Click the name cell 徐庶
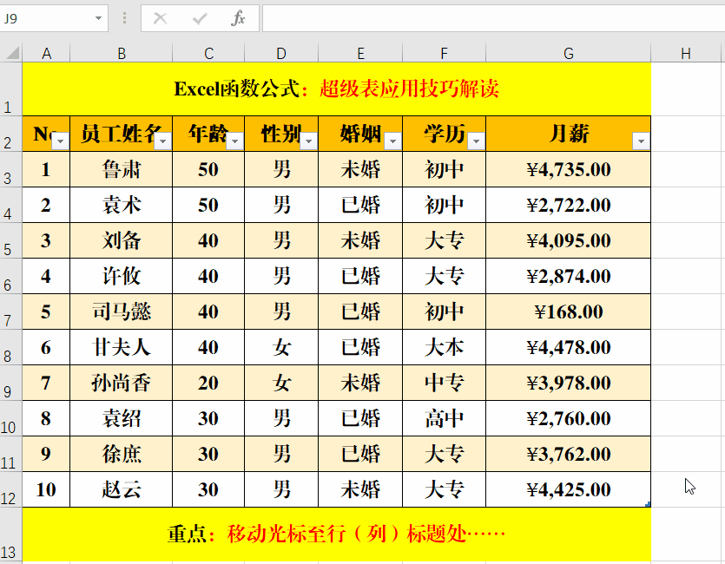Image resolution: width=725 pixels, height=564 pixels. [122, 454]
